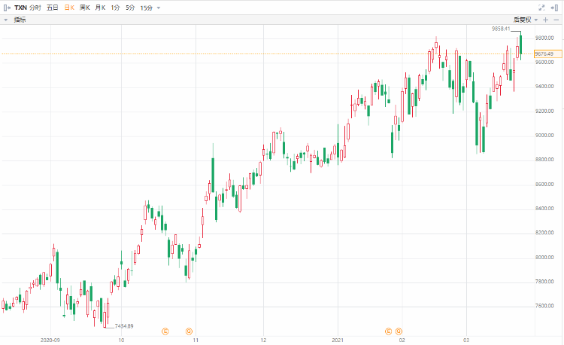Switch to the 5分 interval
The image size is (564, 345).
click(130, 7)
